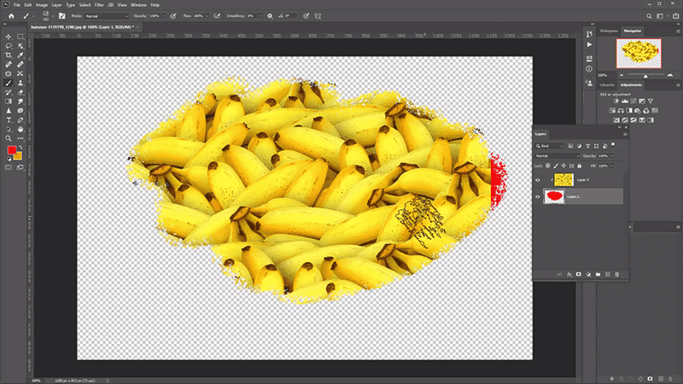Image resolution: width=683 pixels, height=384 pixels.
Task: Toggle pixel layer filter
Action: point(570,146)
